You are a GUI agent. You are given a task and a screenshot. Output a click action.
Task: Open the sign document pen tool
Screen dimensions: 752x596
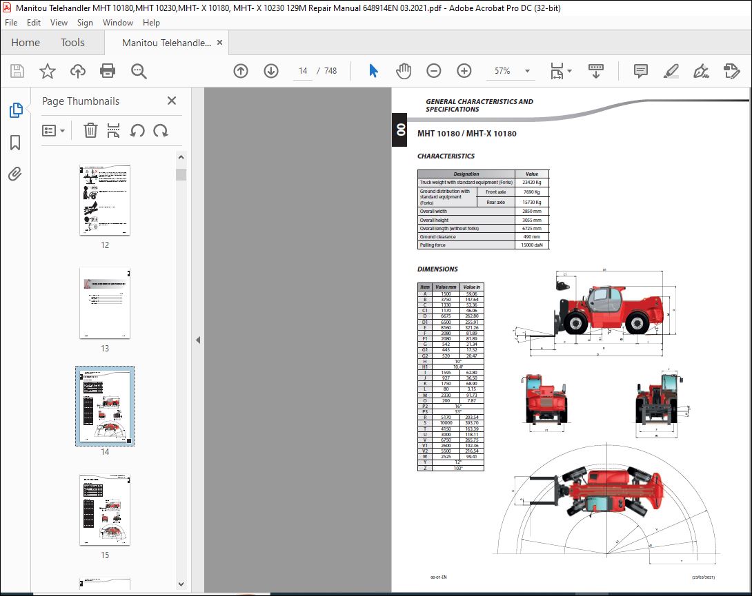coord(701,71)
